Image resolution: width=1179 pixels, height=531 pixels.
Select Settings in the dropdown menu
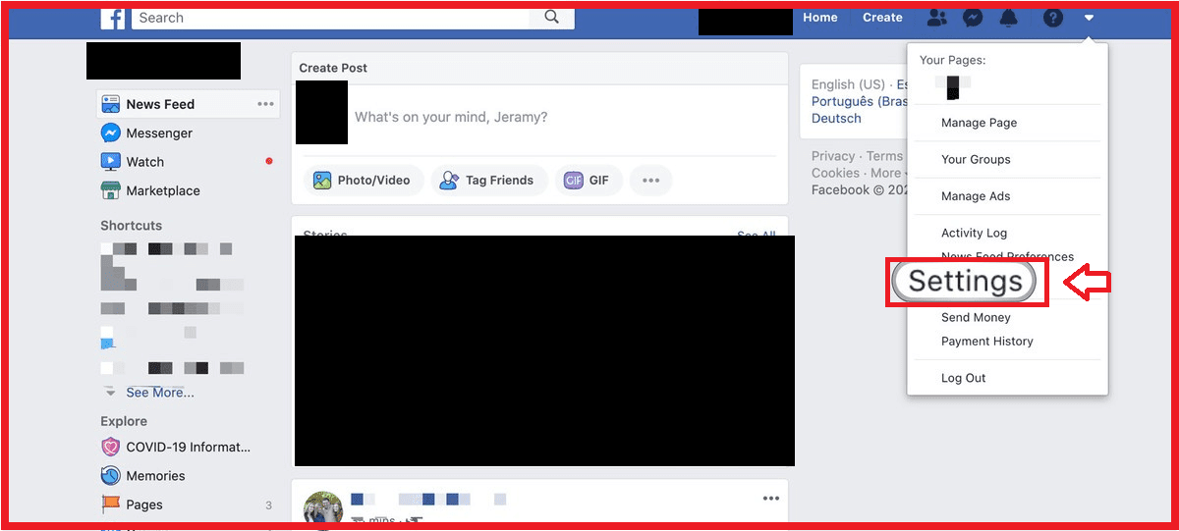965,282
